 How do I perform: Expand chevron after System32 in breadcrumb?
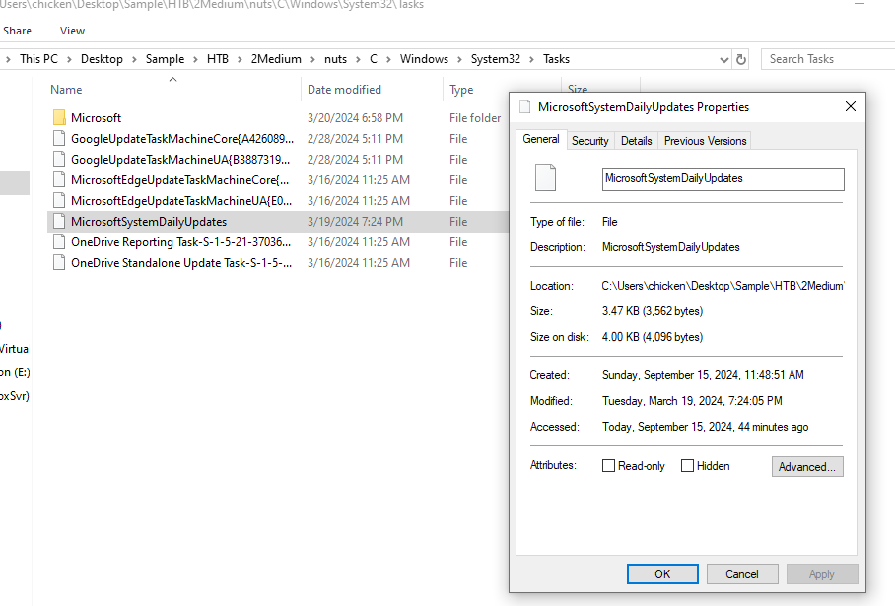click(533, 59)
